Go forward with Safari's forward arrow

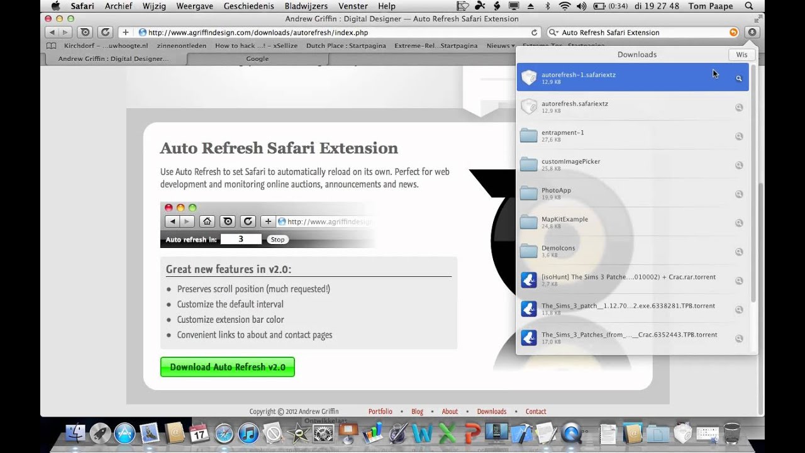(x=64, y=32)
